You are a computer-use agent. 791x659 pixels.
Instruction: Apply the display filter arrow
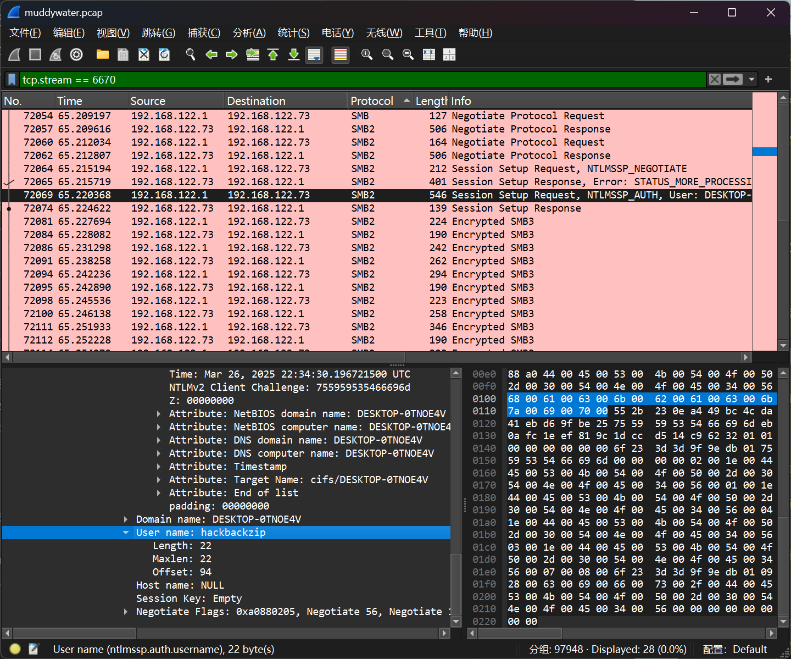pyautogui.click(x=733, y=80)
